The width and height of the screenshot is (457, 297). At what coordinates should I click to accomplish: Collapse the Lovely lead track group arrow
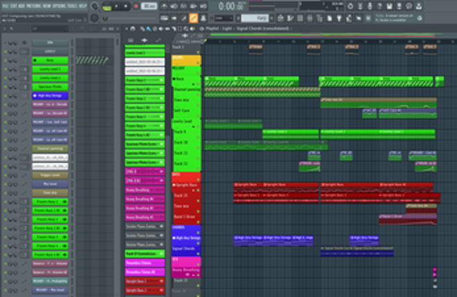click(193, 126)
